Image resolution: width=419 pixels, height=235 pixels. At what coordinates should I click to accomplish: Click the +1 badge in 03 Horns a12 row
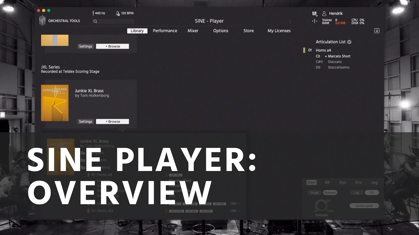[233, 211]
